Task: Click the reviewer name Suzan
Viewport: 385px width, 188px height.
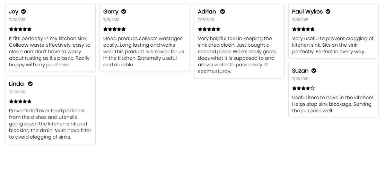Action: (x=300, y=71)
